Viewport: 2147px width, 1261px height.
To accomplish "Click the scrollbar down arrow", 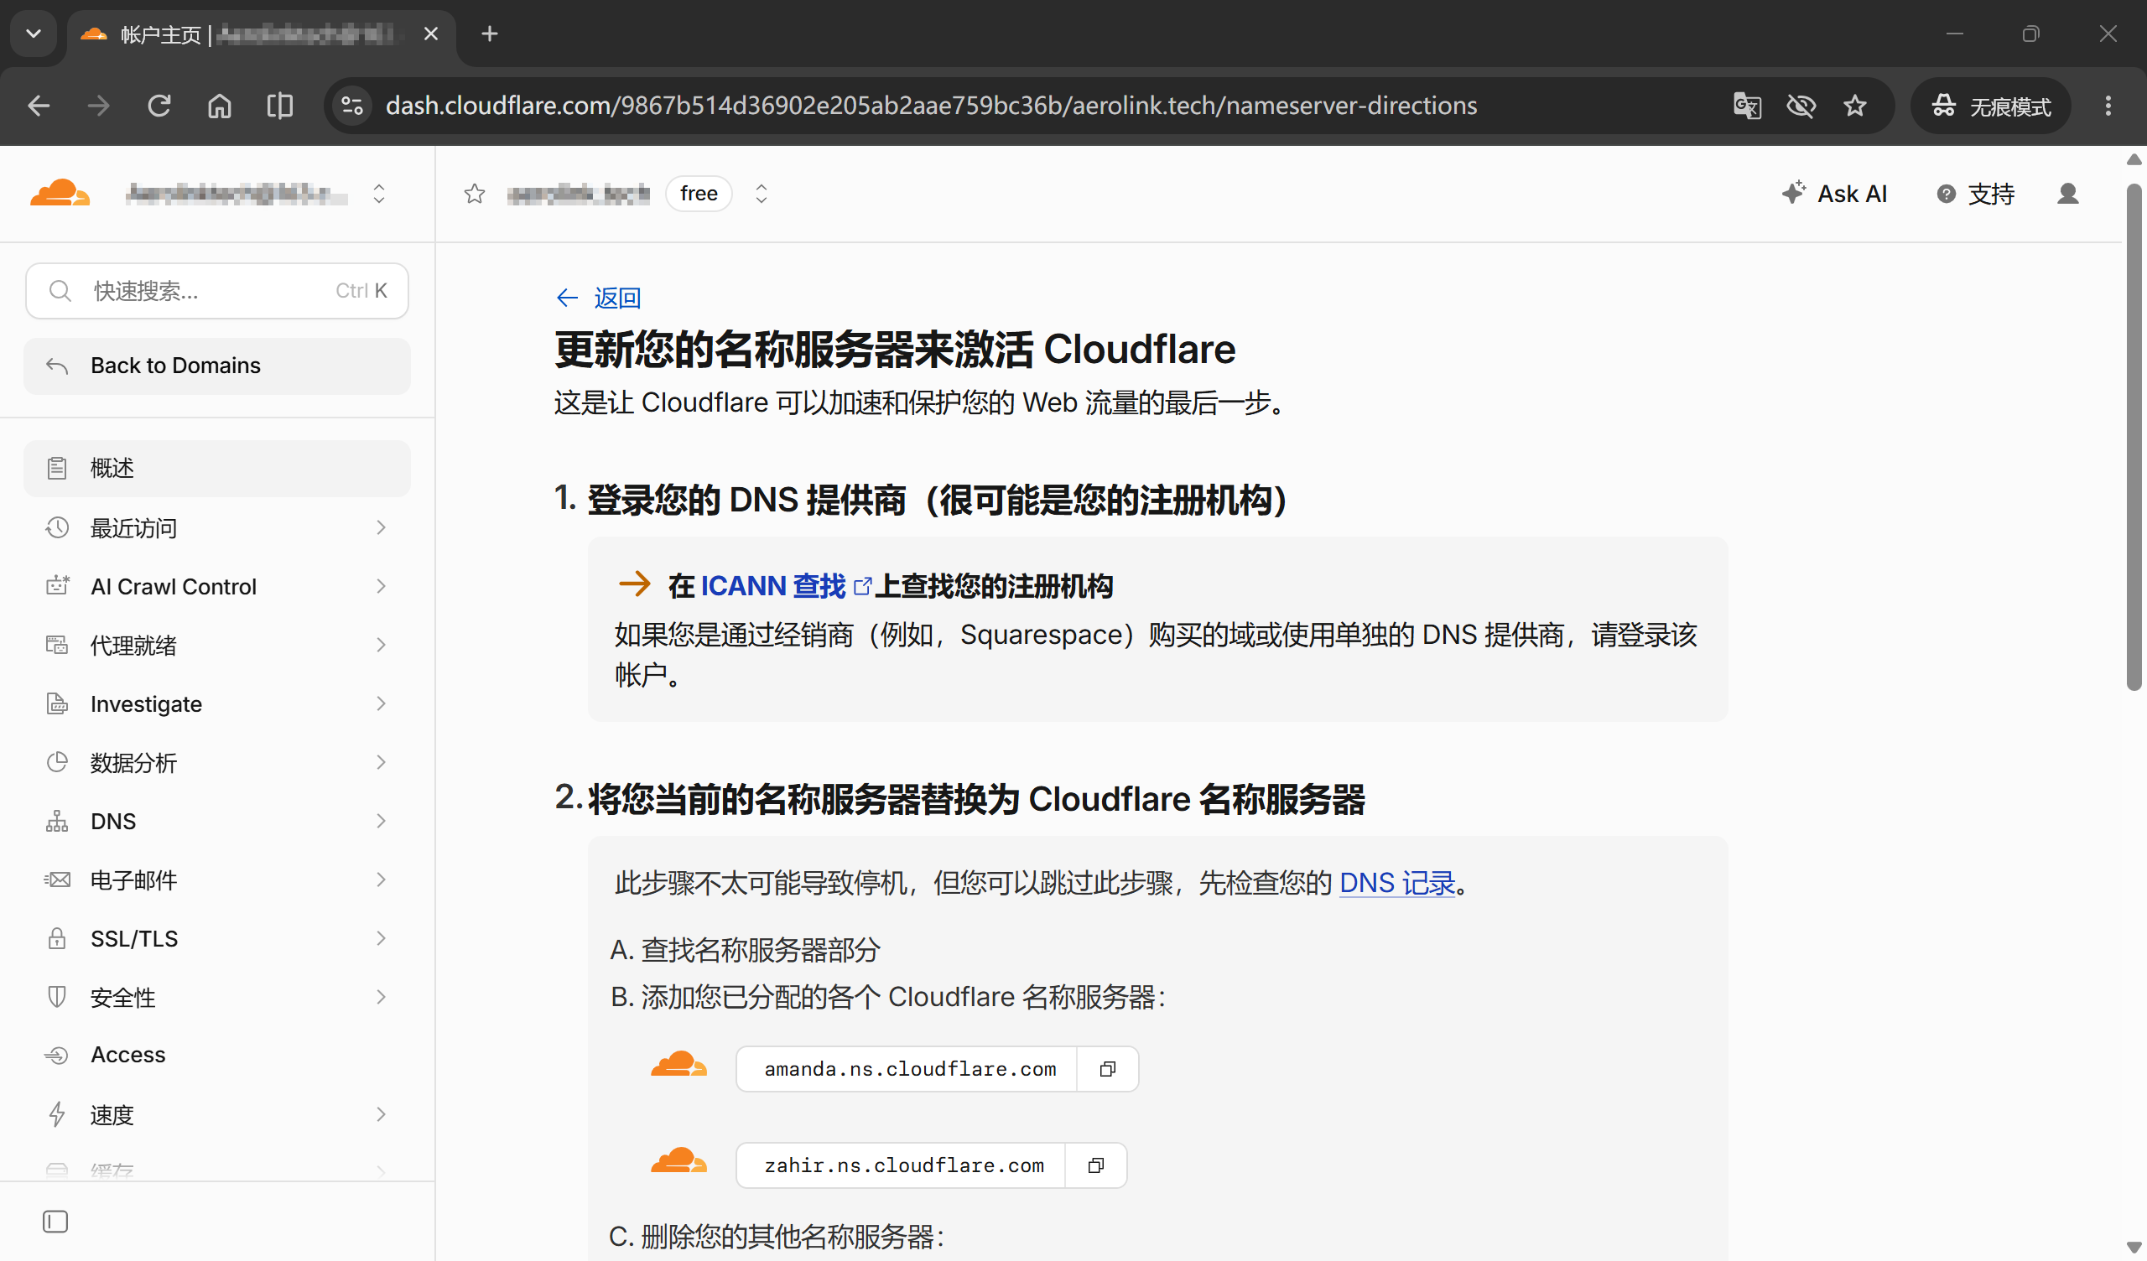I will (2134, 1248).
